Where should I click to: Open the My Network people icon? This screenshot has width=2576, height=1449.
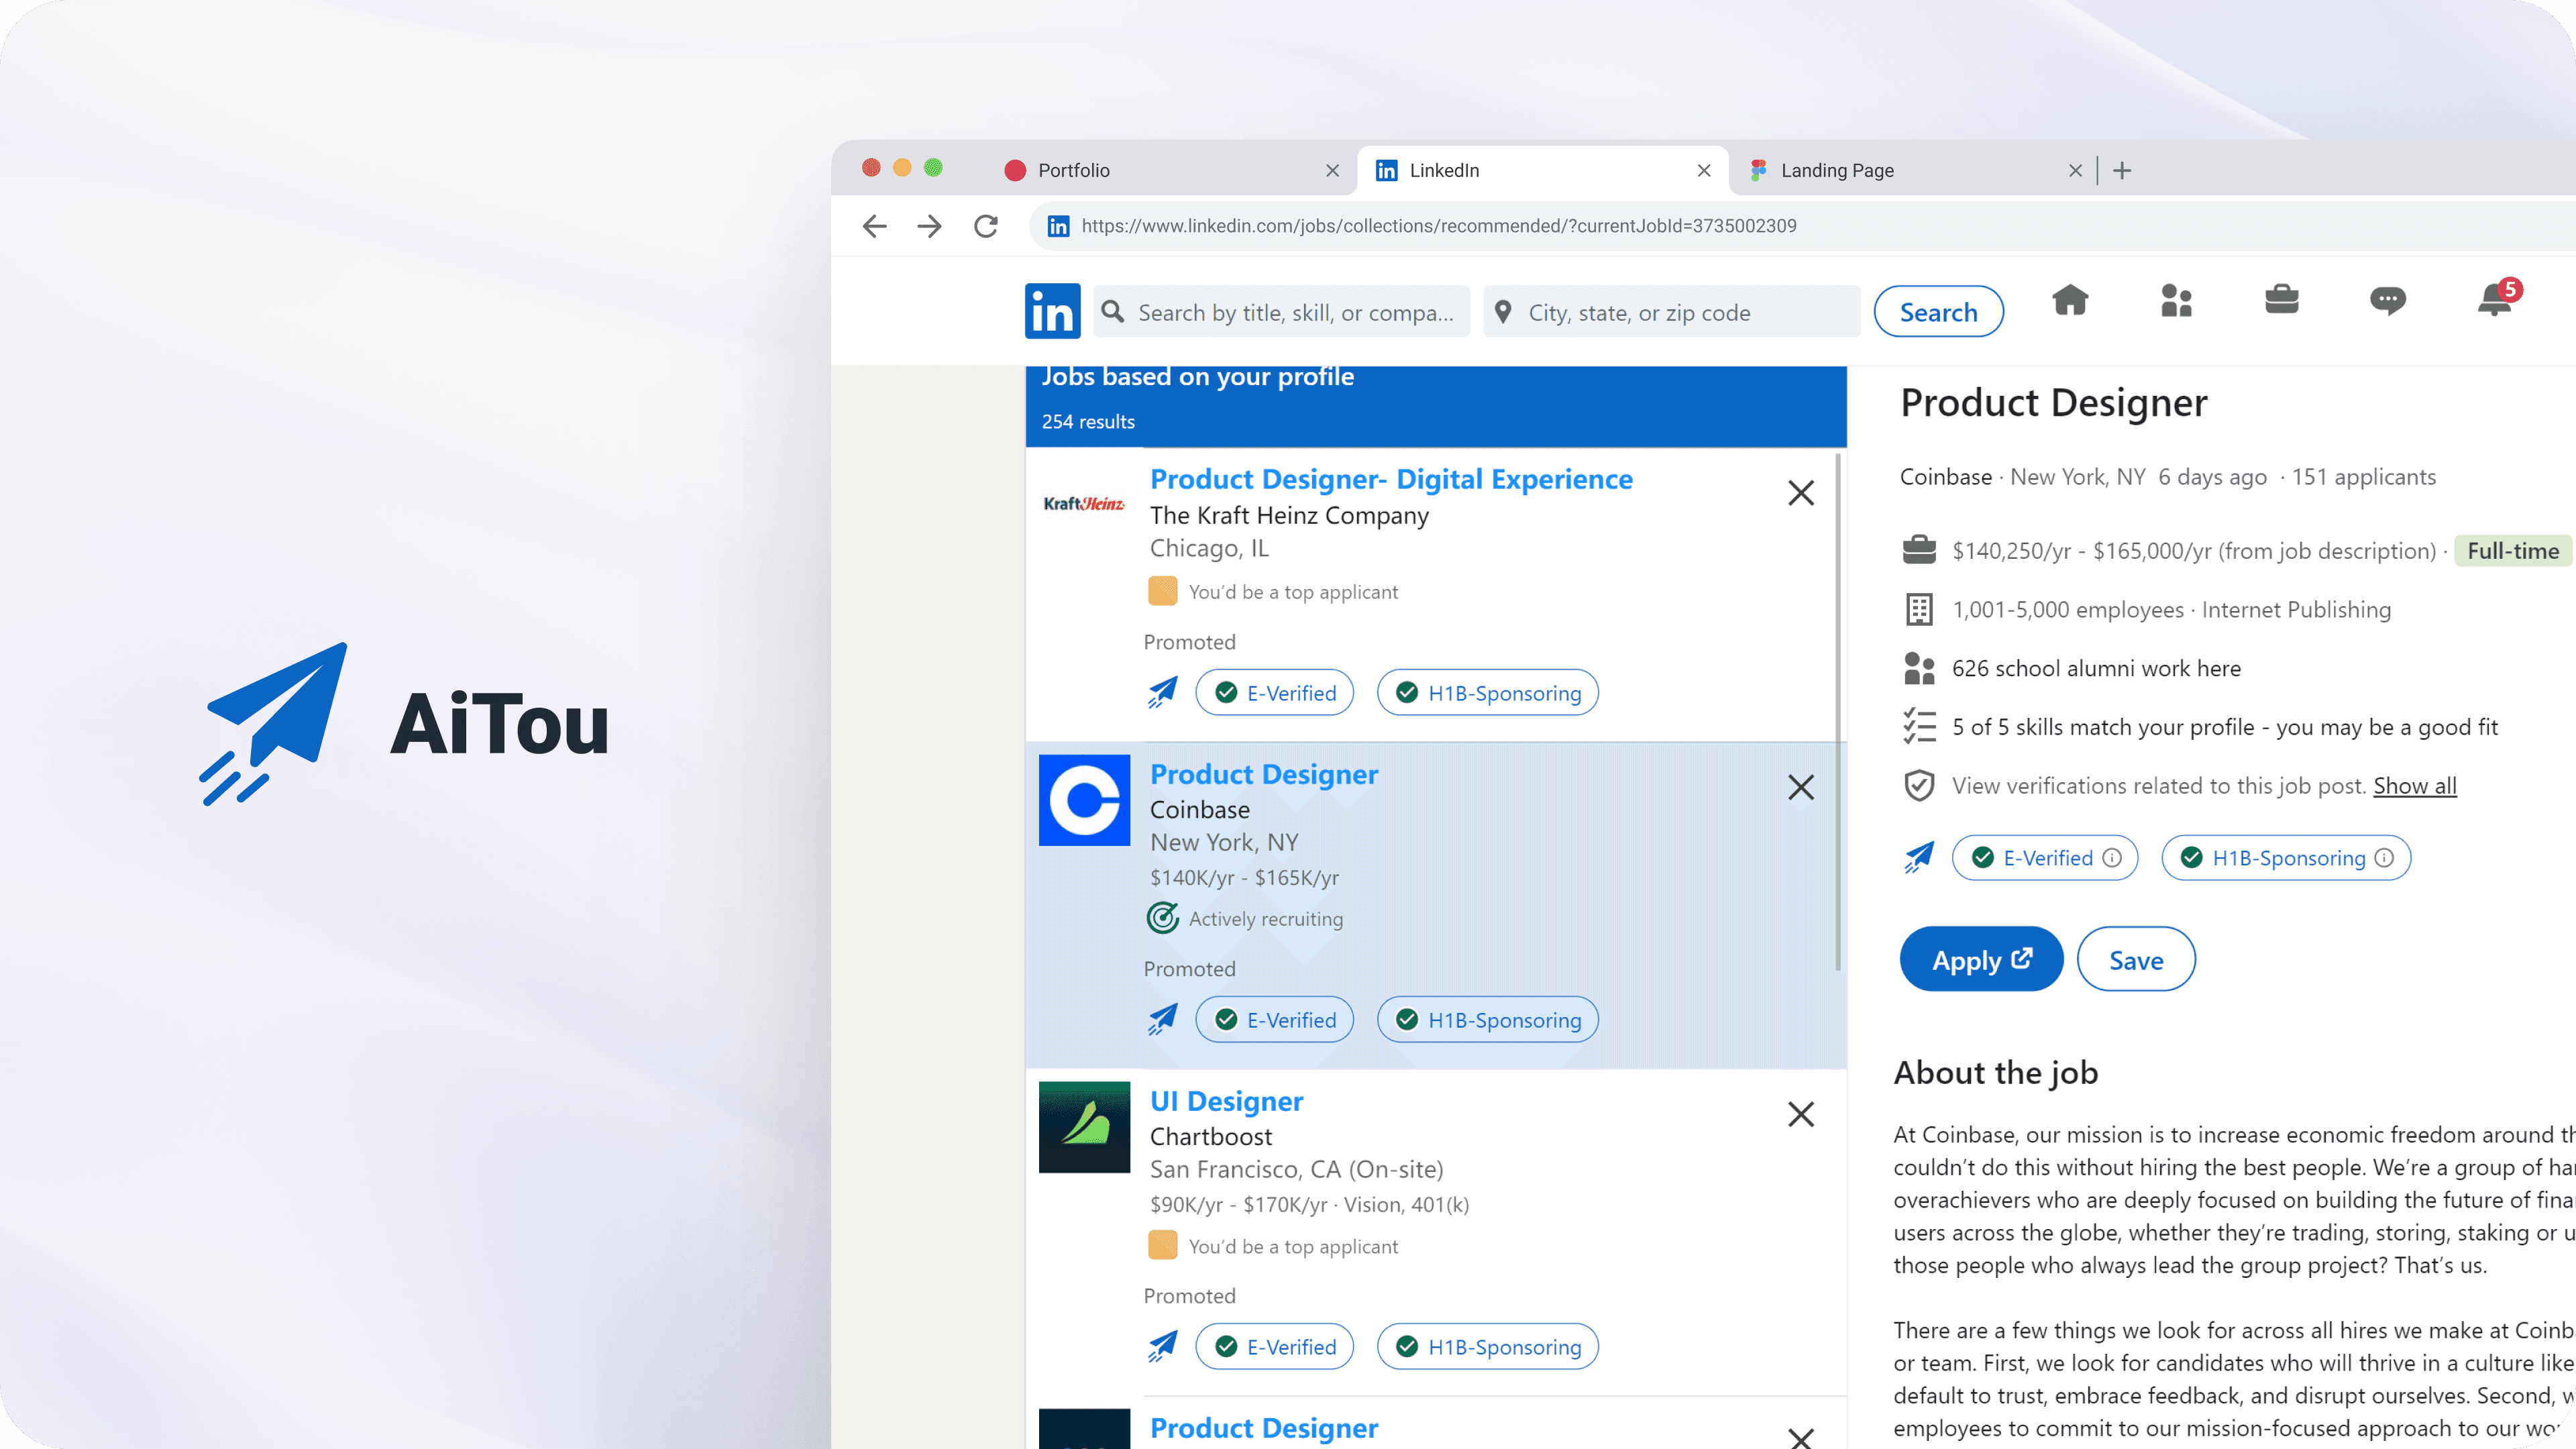(x=2176, y=300)
